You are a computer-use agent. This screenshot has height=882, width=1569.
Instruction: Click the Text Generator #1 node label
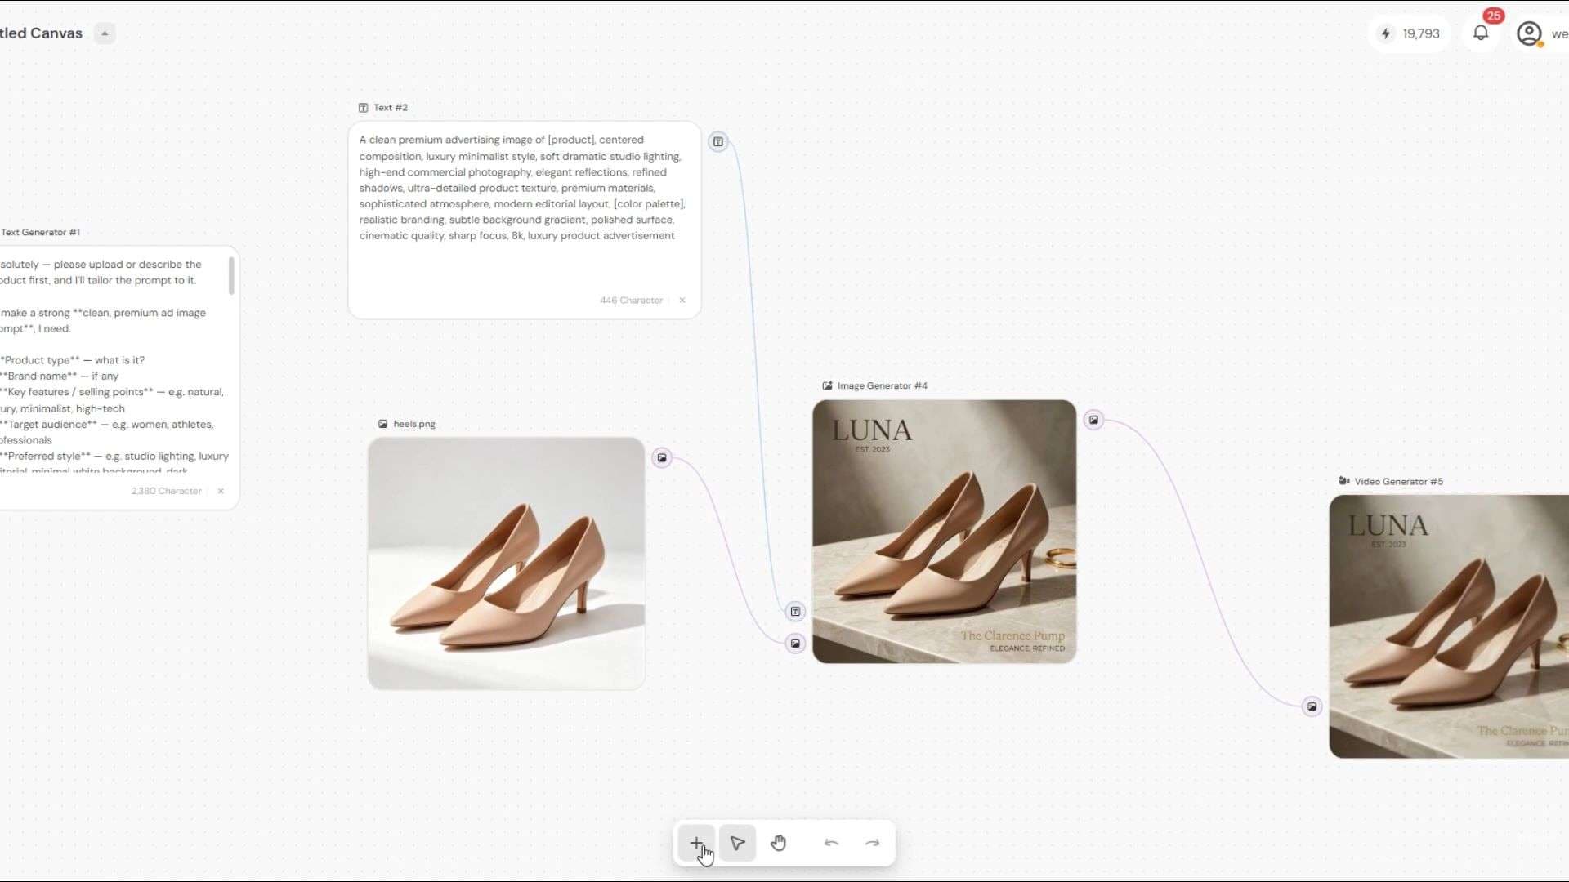point(40,232)
